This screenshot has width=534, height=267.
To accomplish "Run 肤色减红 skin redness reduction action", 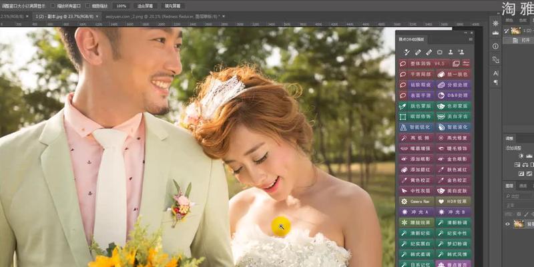I will coord(453,170).
